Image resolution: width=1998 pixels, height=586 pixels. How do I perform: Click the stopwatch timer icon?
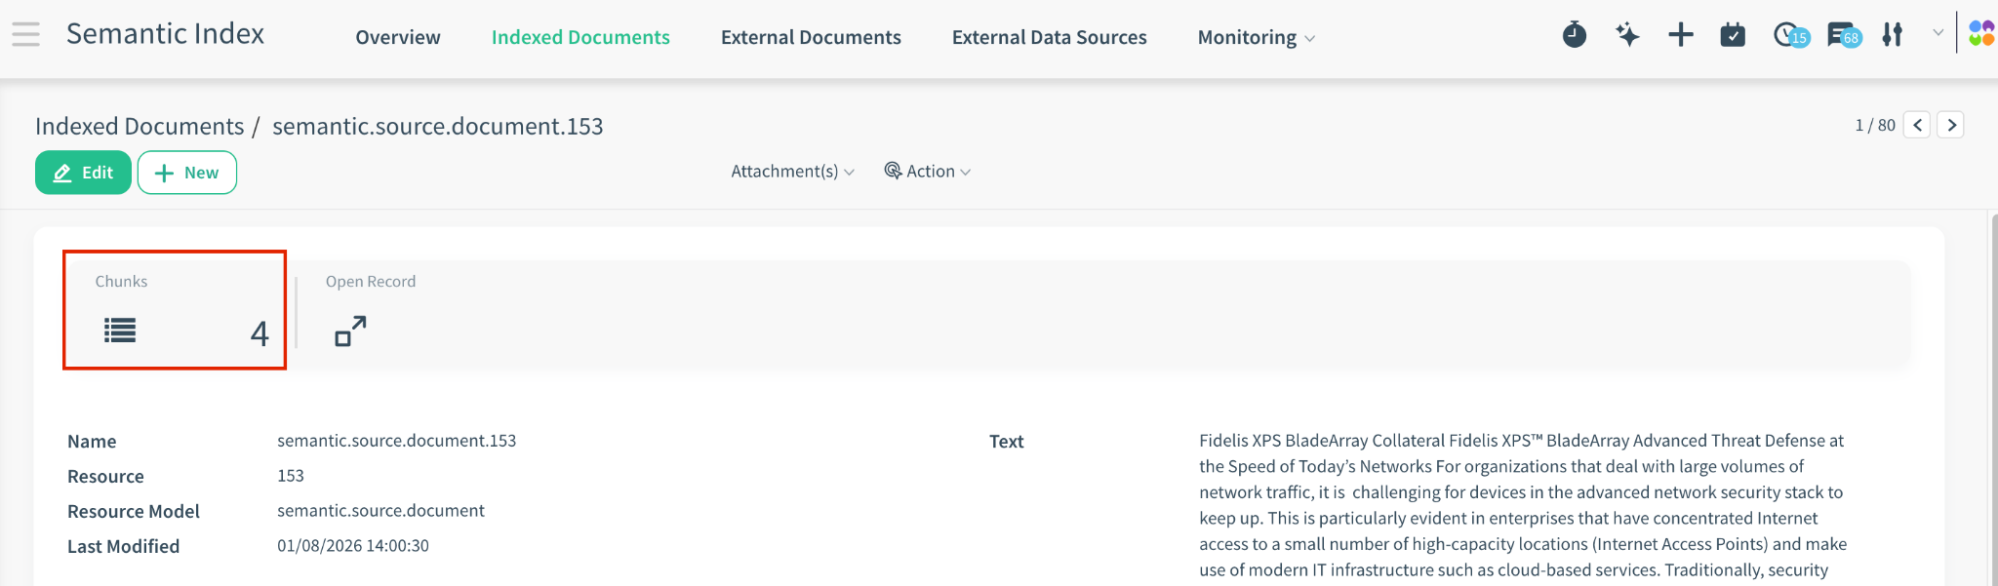click(1574, 35)
